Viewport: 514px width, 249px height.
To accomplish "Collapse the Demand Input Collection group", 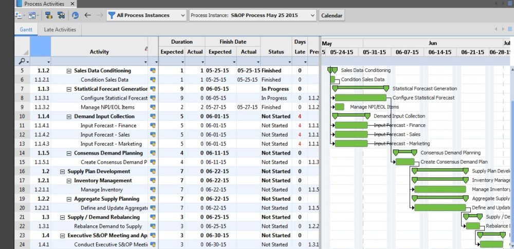I will pyautogui.click(x=69, y=117).
